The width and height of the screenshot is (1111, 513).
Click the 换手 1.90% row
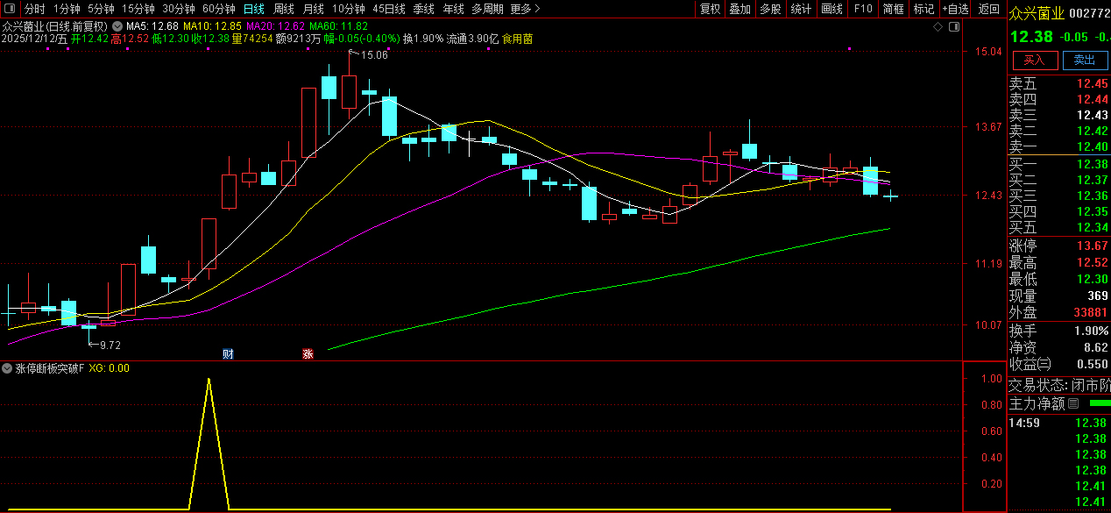(x=1058, y=331)
